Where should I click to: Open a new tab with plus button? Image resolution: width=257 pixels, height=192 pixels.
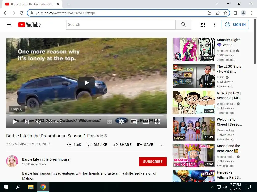tap(68, 4)
